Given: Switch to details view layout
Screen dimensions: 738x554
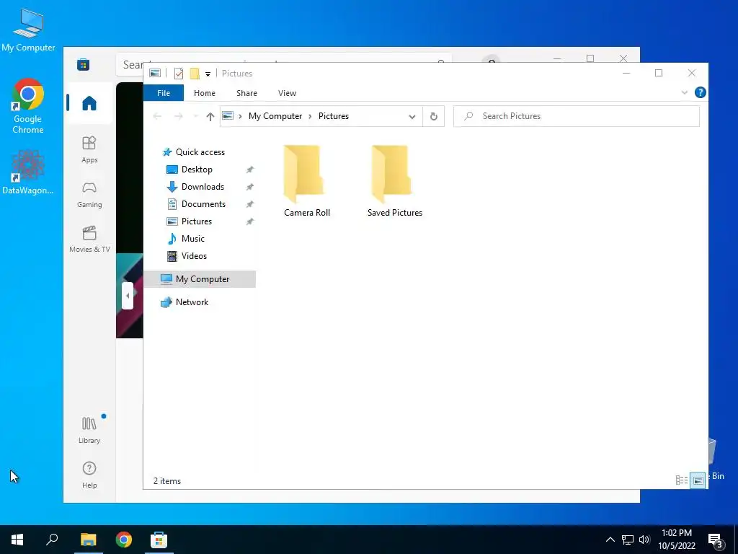Looking at the screenshot, I should pos(682,480).
